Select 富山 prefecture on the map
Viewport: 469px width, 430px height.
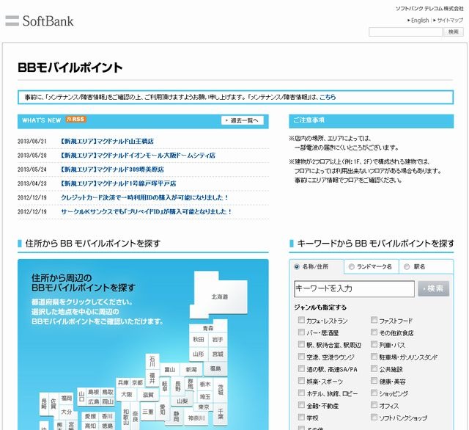169,370
